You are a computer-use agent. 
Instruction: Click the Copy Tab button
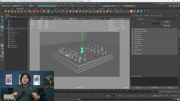tap(170, 88)
